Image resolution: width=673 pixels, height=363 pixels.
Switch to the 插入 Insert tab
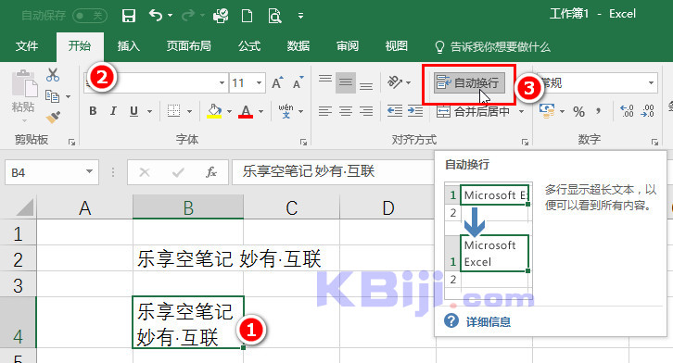[128, 46]
